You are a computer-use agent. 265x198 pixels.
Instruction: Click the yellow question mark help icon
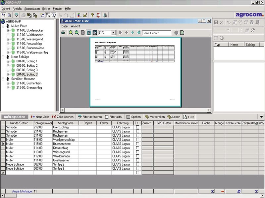click(92, 15)
